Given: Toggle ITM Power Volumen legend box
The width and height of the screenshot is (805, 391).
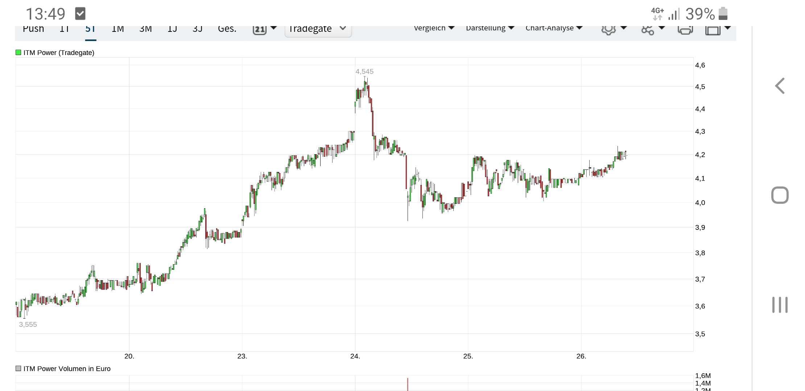Looking at the screenshot, I should pyautogui.click(x=18, y=369).
